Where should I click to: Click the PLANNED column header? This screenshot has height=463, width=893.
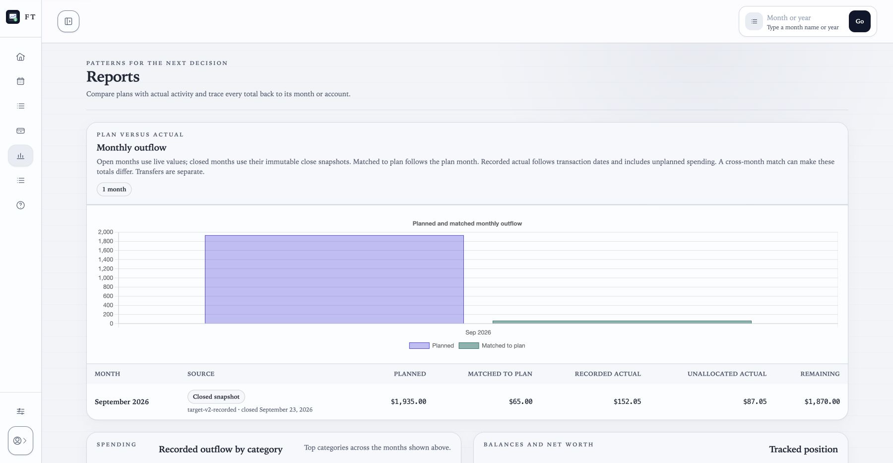(x=410, y=374)
